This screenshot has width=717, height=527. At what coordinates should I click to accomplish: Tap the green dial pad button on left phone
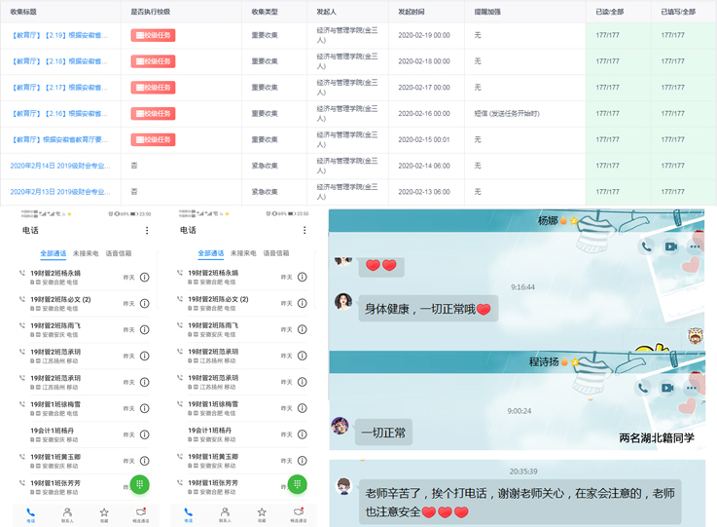140,484
